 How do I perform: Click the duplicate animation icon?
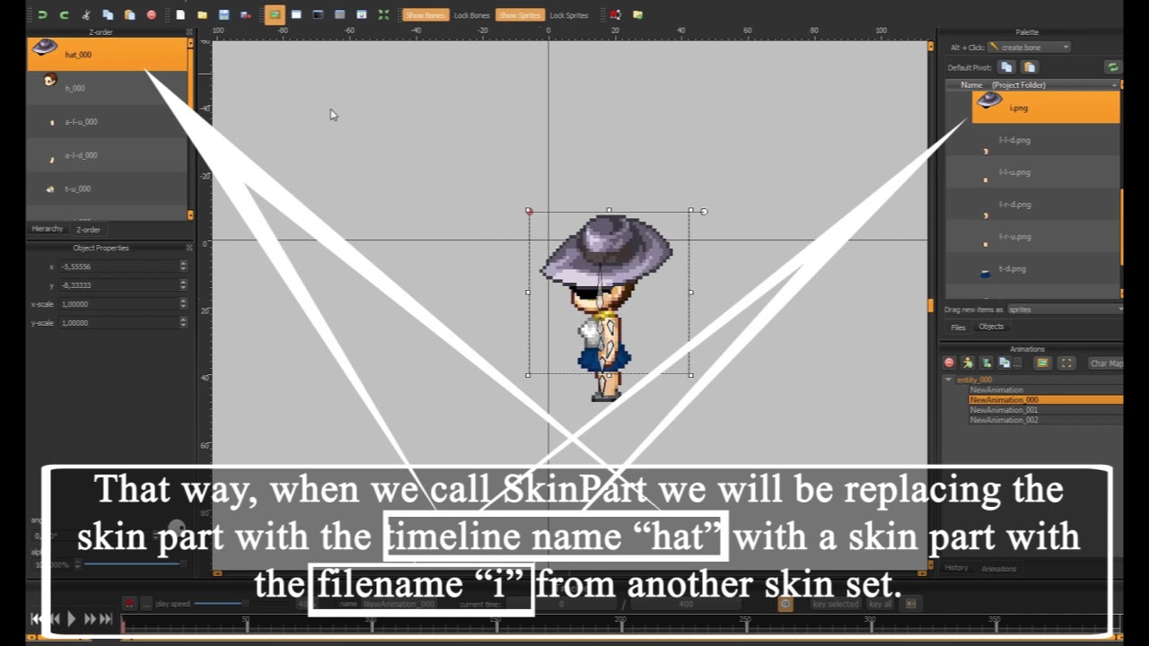click(1004, 363)
